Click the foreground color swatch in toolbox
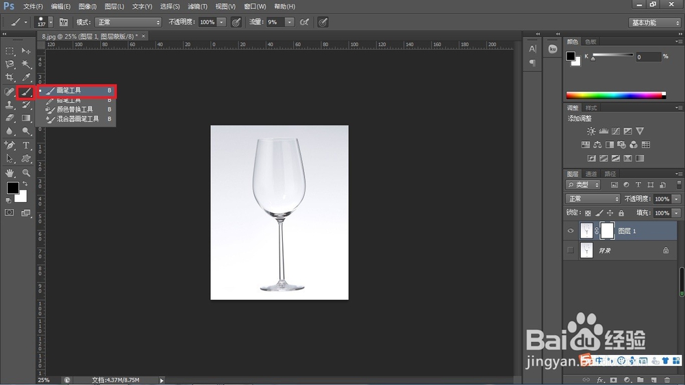 (12, 188)
